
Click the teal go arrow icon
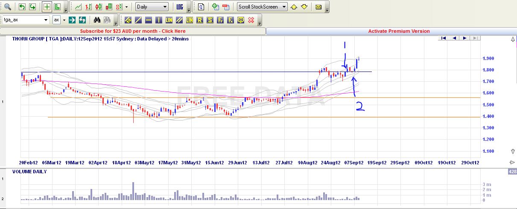73,20
